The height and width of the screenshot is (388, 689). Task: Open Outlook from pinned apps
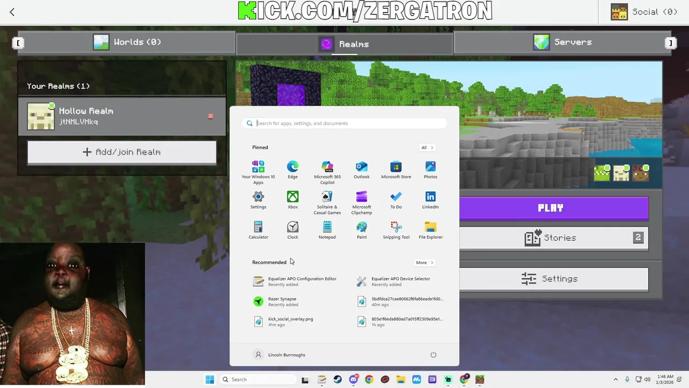click(362, 169)
